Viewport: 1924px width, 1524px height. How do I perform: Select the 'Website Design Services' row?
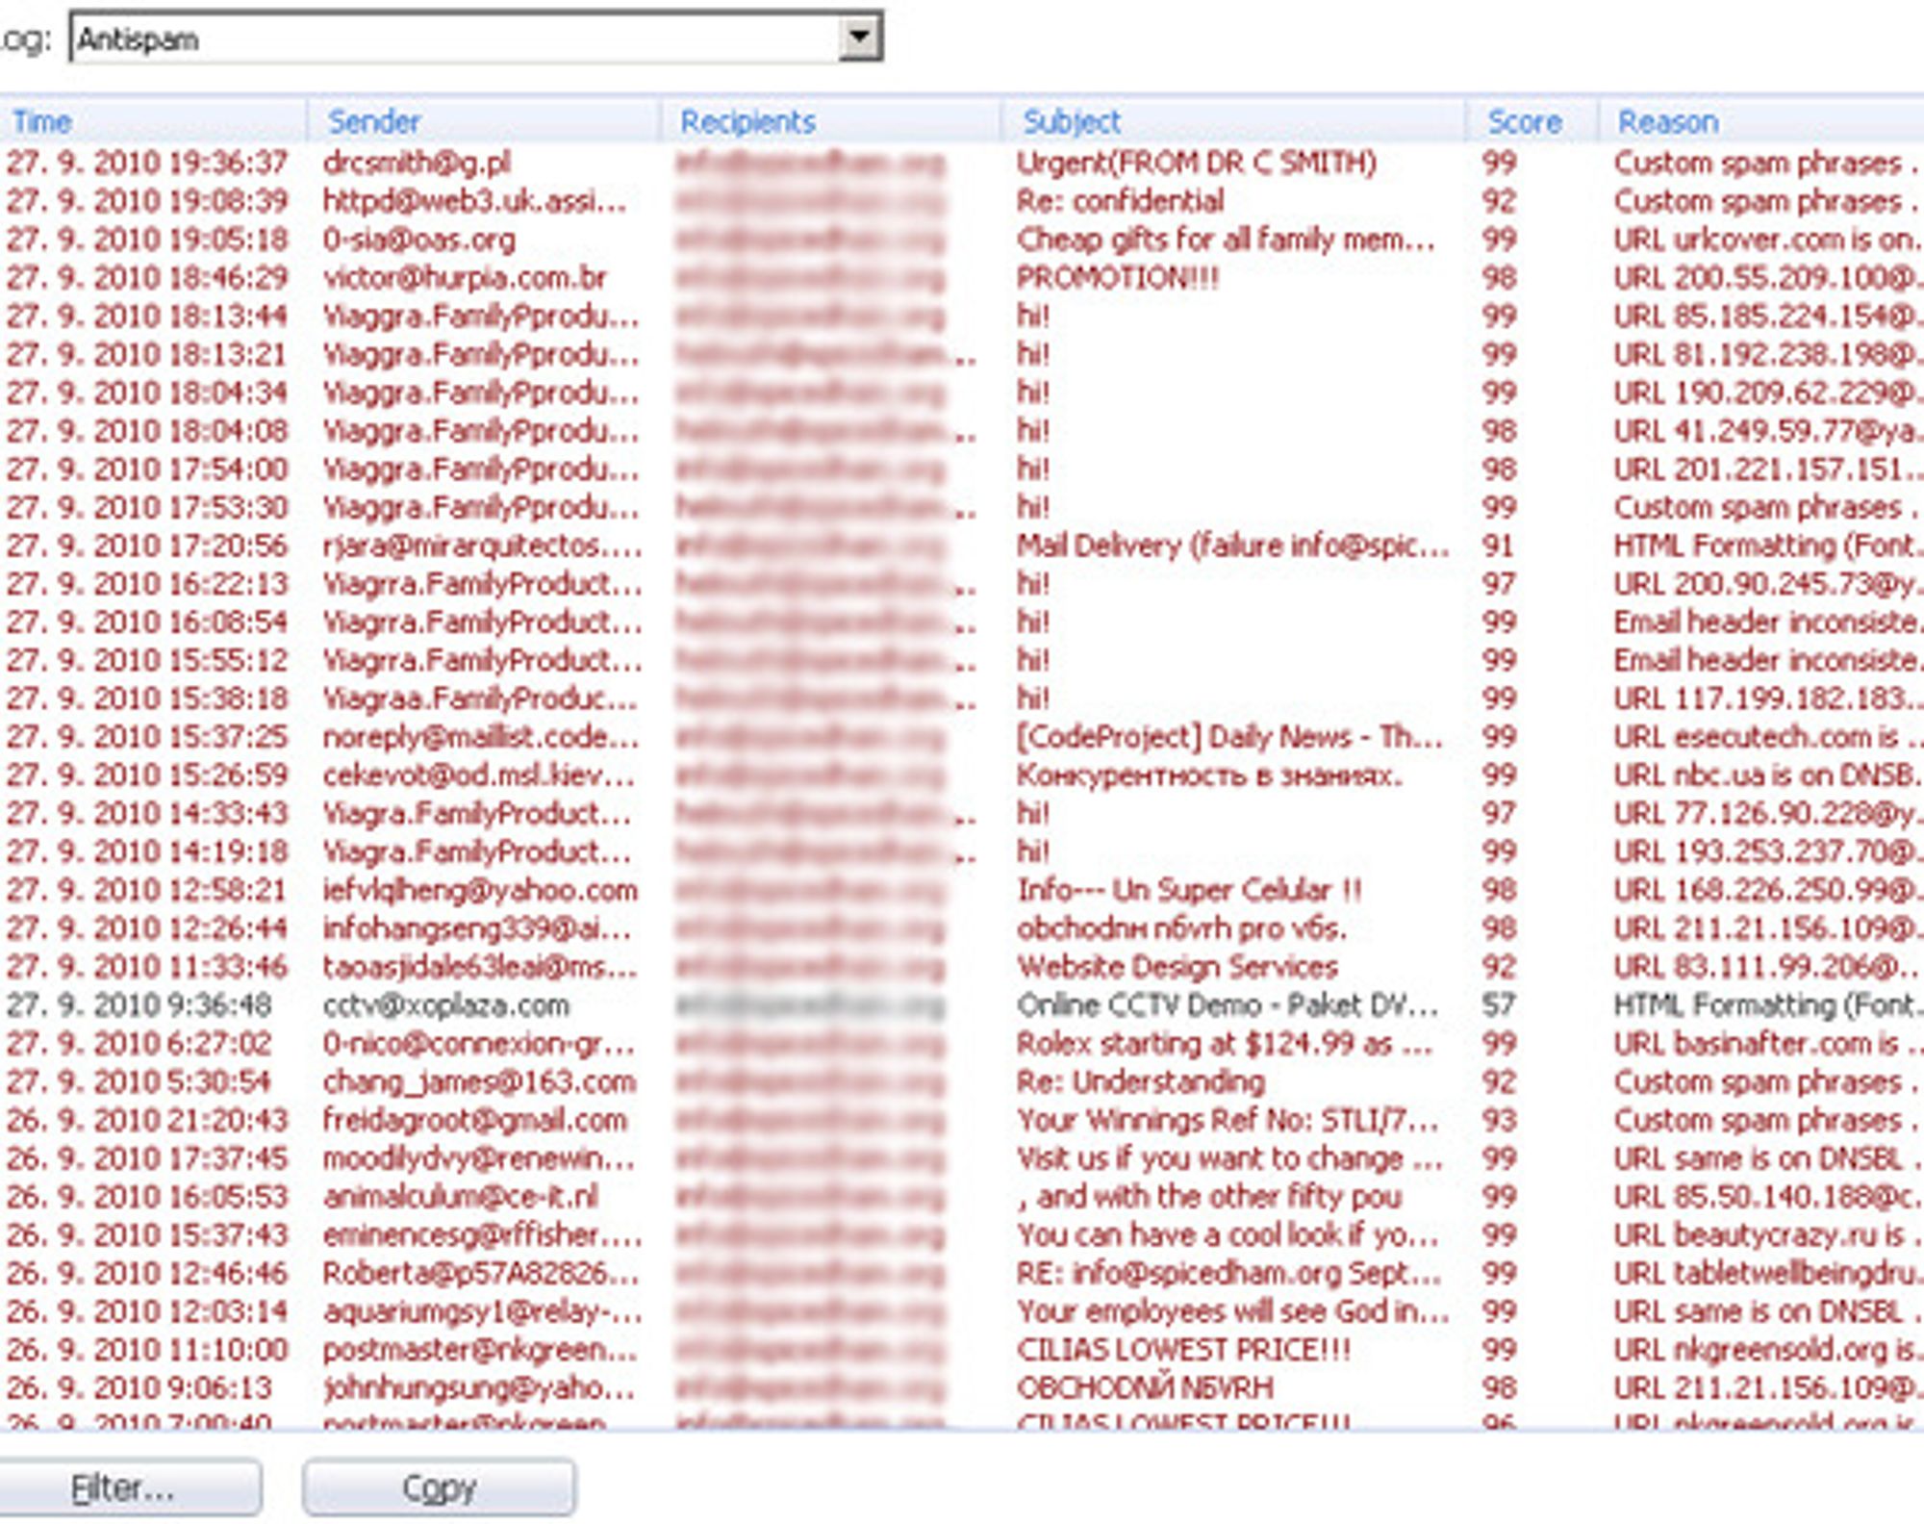pos(962,967)
